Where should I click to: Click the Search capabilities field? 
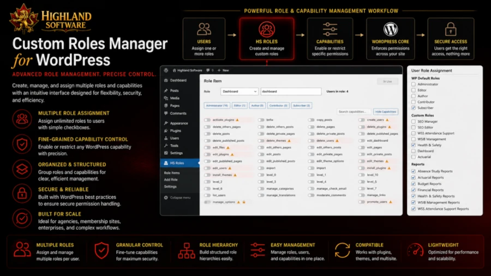point(354,112)
